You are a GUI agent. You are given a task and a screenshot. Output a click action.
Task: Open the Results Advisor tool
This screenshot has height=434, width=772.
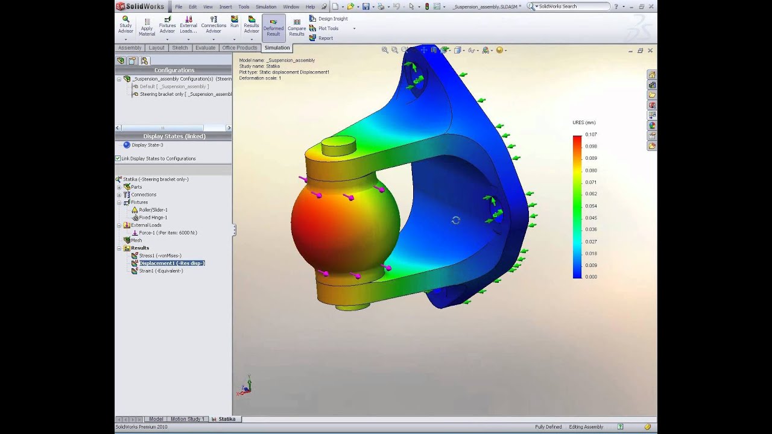tap(252, 24)
